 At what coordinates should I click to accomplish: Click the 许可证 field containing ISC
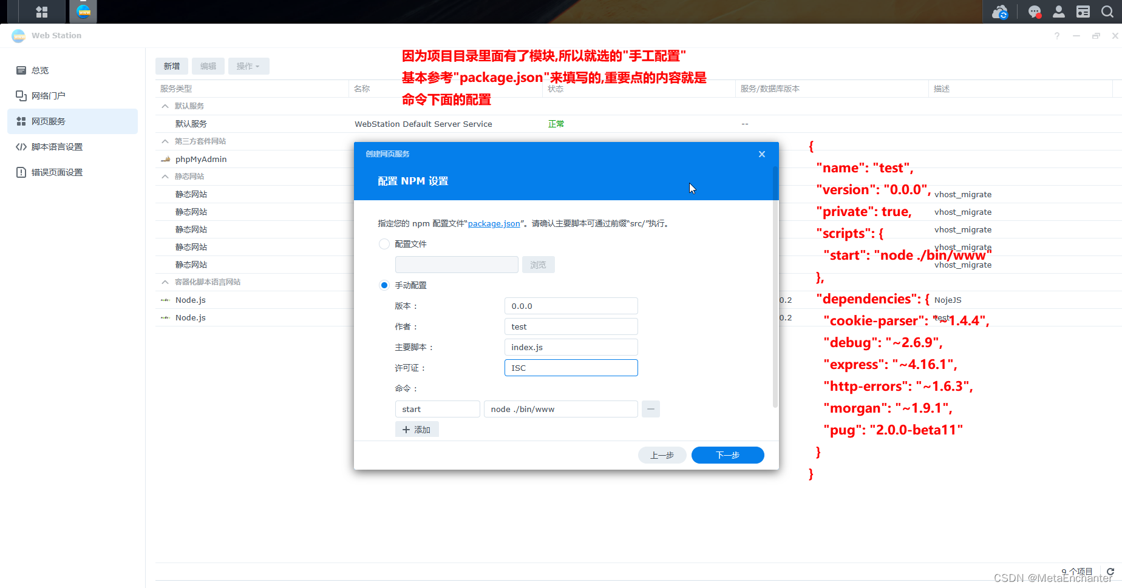click(x=571, y=368)
